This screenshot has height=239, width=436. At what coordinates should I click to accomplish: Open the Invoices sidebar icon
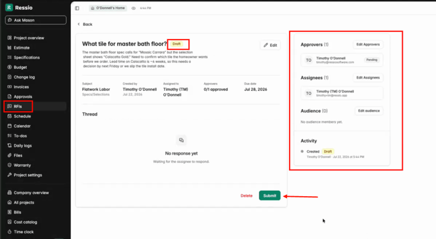point(10,87)
